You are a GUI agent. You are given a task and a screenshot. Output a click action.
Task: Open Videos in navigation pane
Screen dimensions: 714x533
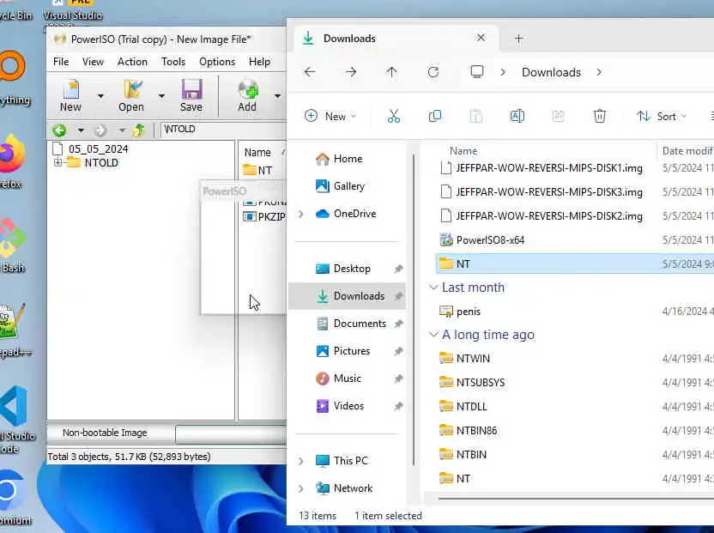(x=348, y=406)
